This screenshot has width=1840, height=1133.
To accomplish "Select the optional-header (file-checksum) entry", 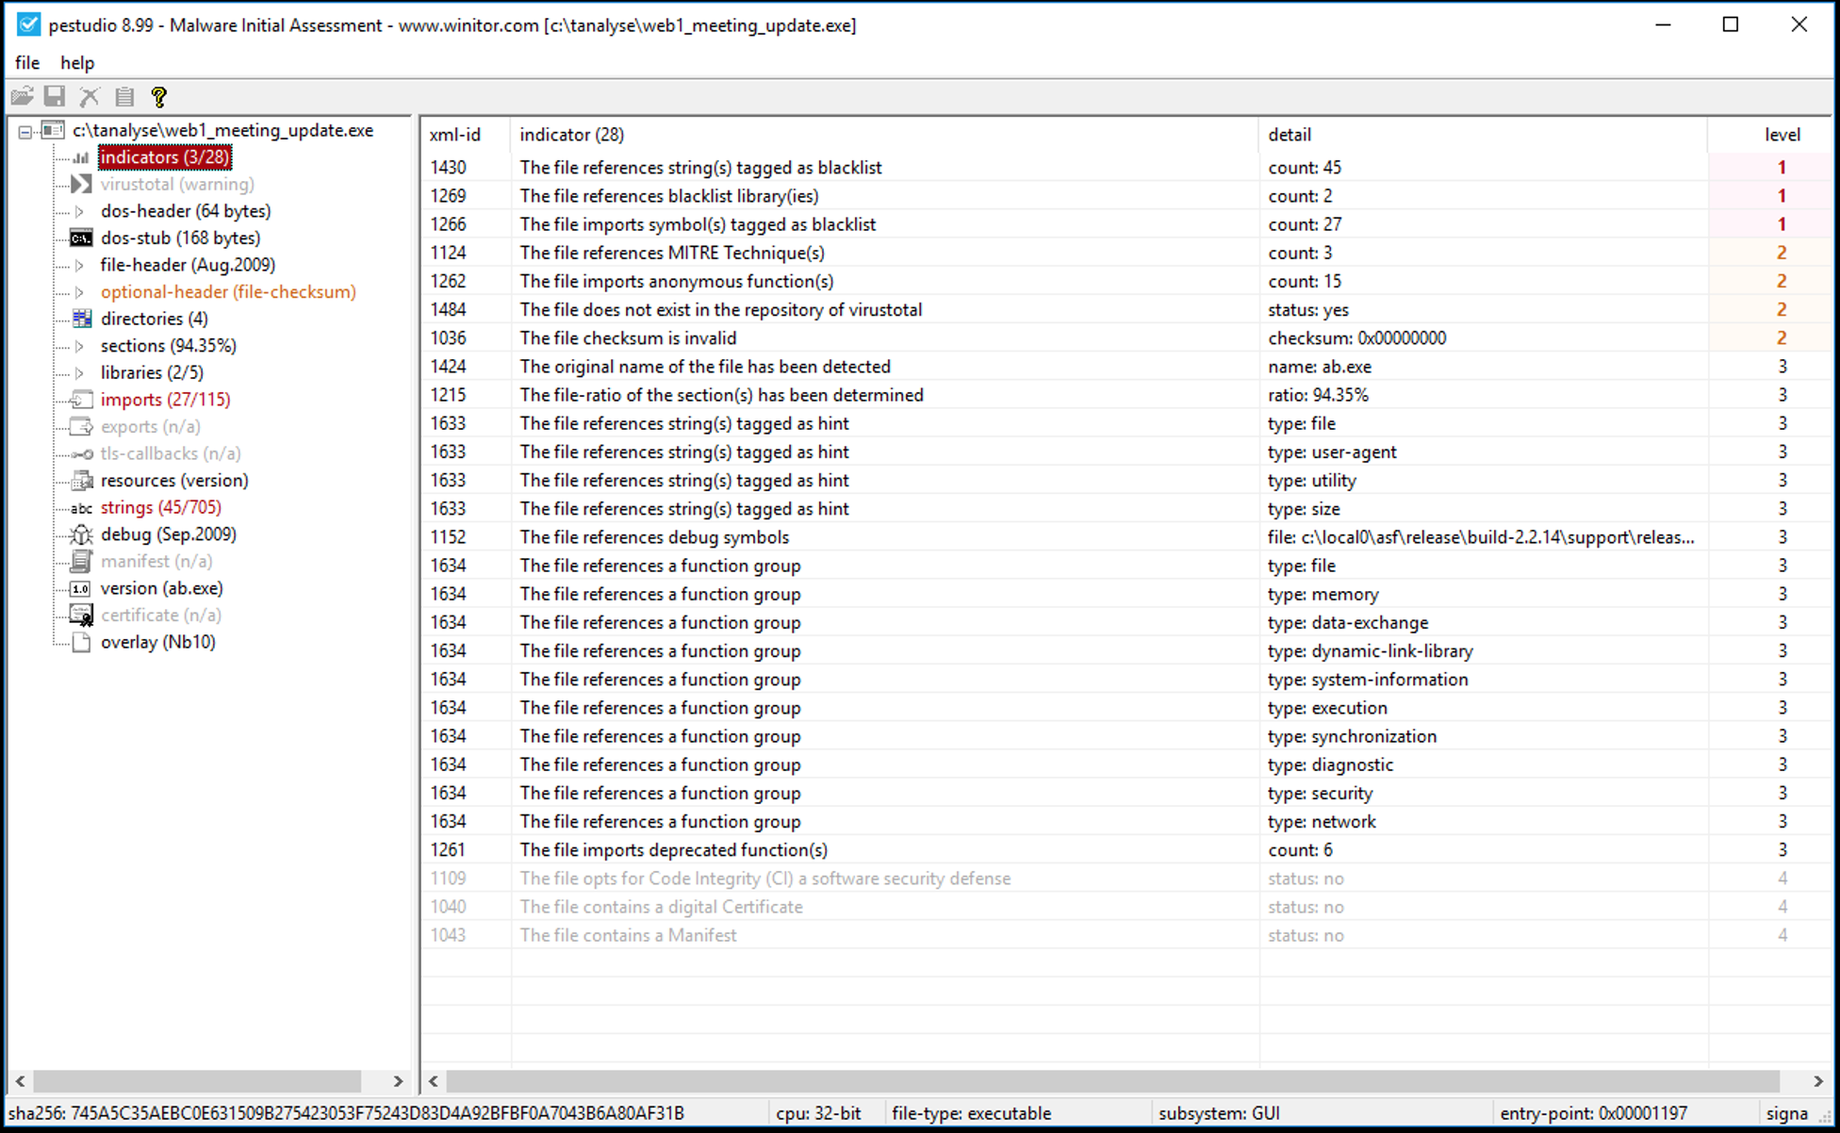I will tap(228, 292).
